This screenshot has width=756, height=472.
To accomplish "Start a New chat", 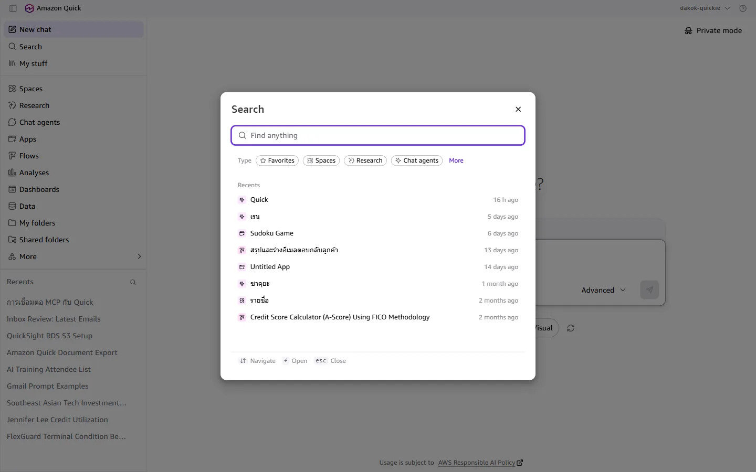I will [73, 29].
